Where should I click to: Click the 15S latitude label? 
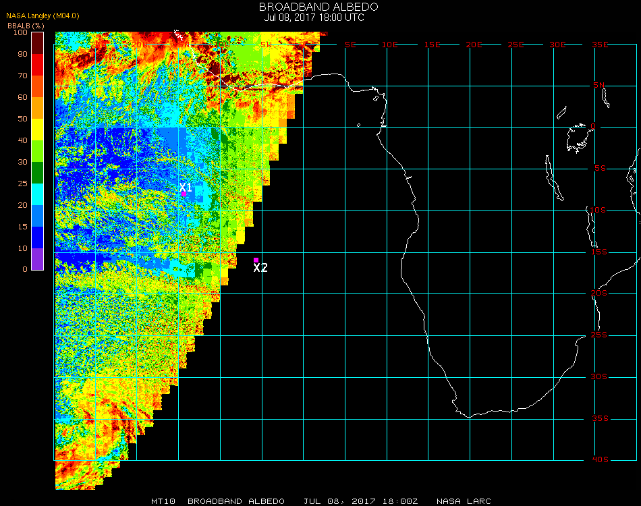(601, 252)
